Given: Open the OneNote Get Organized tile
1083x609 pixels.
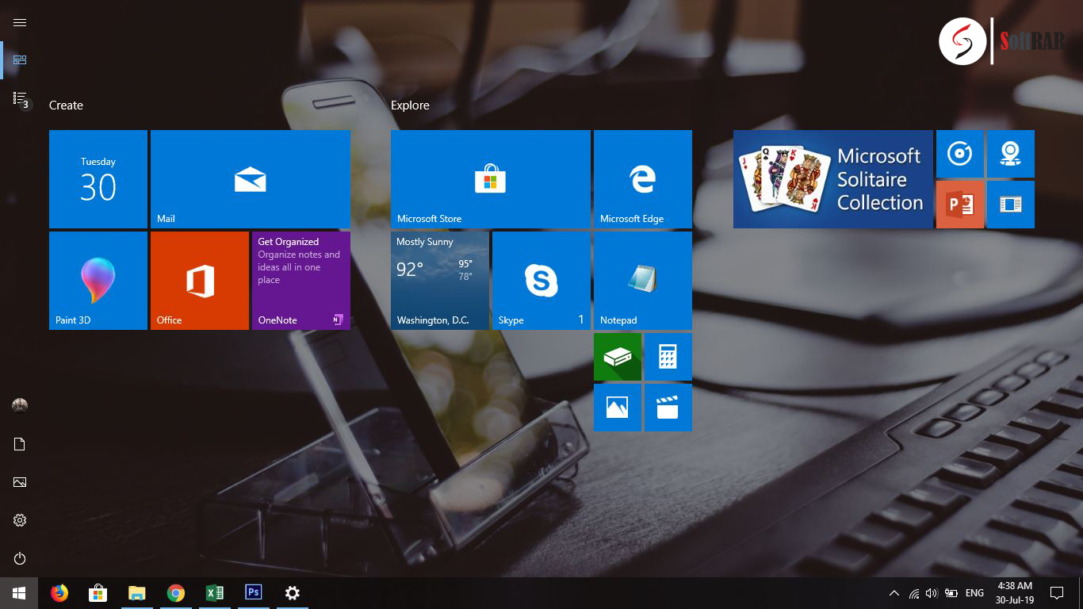Looking at the screenshot, I should pos(301,281).
